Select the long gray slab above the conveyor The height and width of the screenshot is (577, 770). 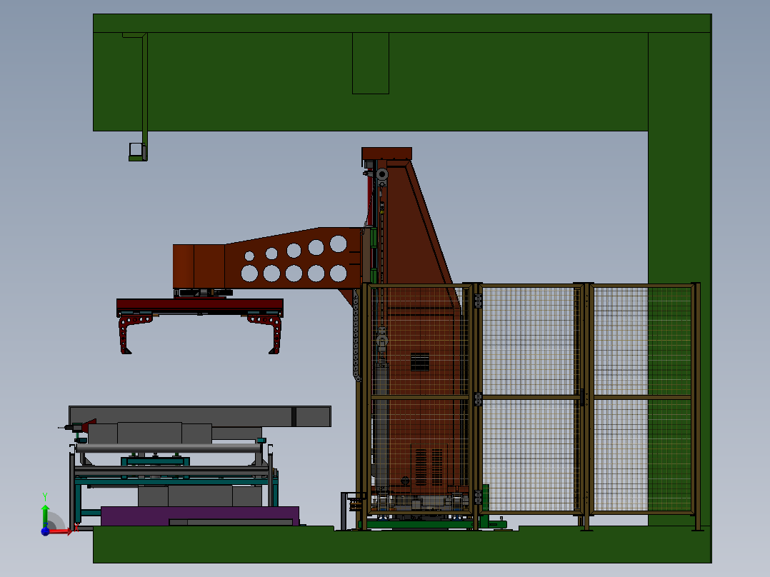(x=200, y=416)
